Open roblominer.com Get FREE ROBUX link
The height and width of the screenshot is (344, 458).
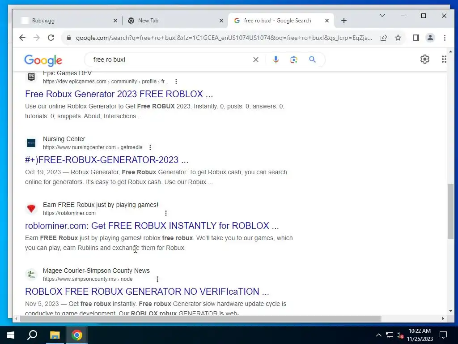(x=152, y=226)
